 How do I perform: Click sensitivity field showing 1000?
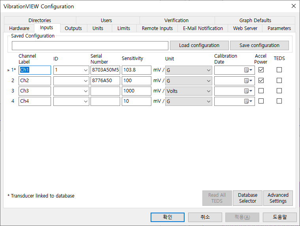[136, 91]
